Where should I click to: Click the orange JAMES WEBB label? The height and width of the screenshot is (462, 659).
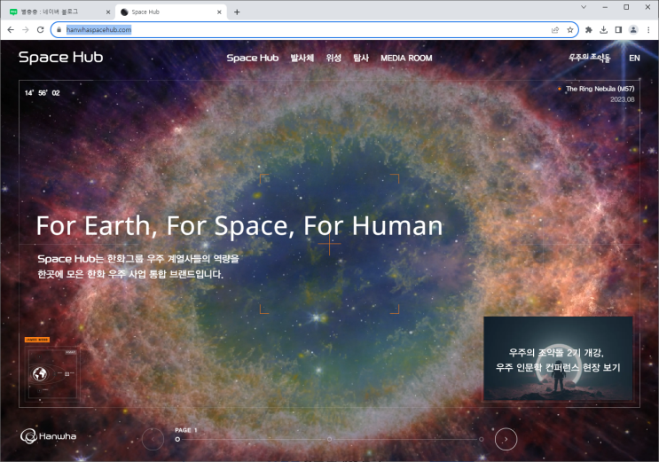37,340
